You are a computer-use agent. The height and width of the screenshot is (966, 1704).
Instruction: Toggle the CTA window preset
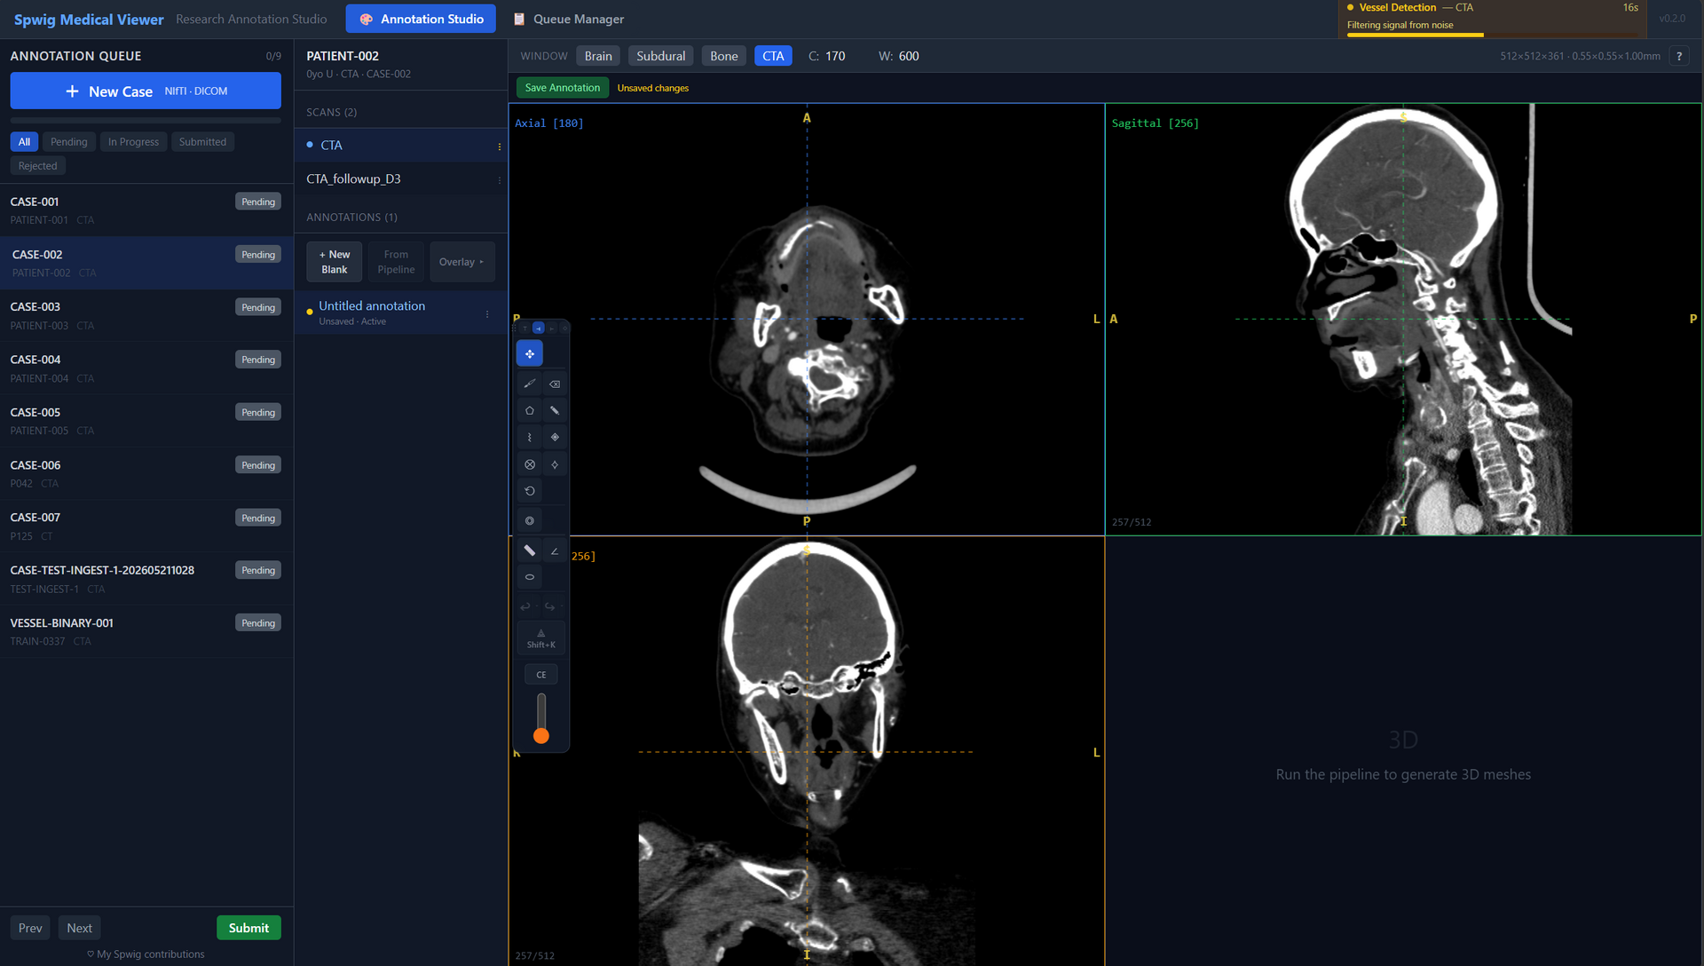(x=773, y=56)
